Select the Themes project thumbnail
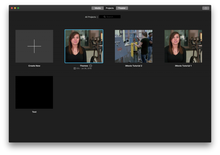Image resolution: width=220 pixels, height=155 pixels. click(84, 46)
